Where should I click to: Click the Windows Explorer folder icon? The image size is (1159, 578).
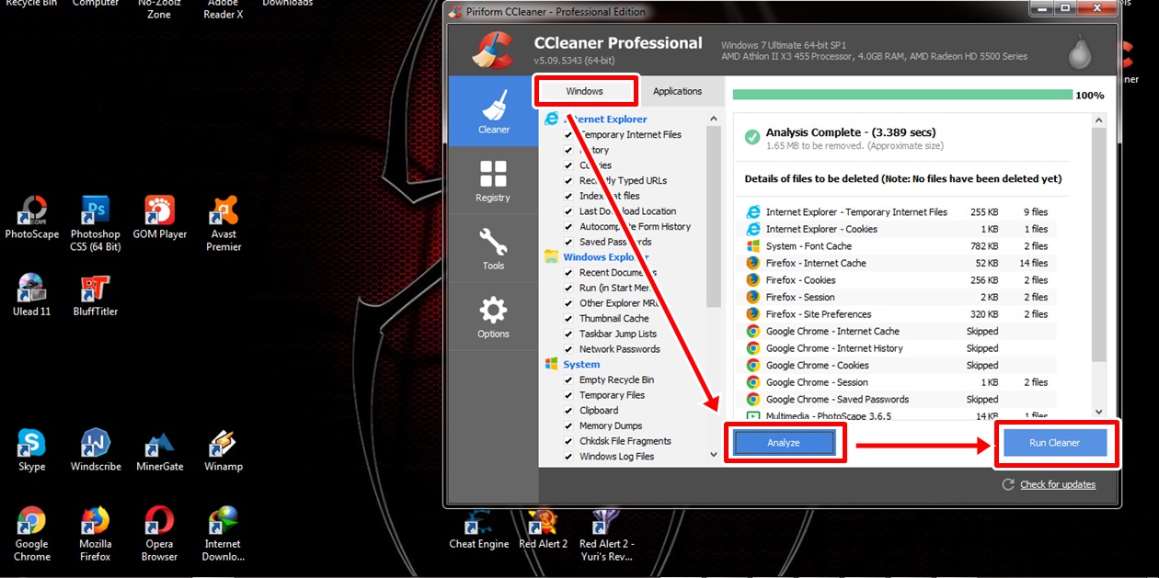tap(552, 256)
